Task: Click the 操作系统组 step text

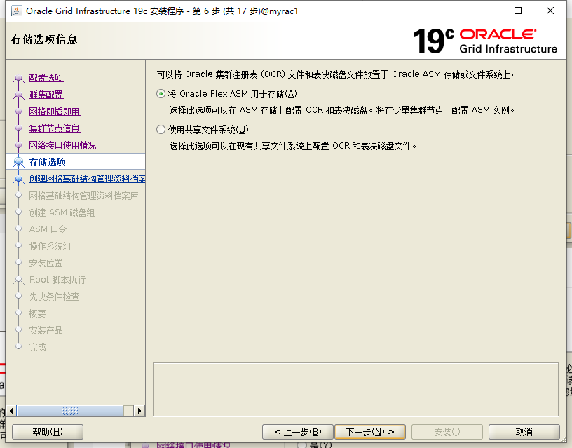Action: [50, 246]
